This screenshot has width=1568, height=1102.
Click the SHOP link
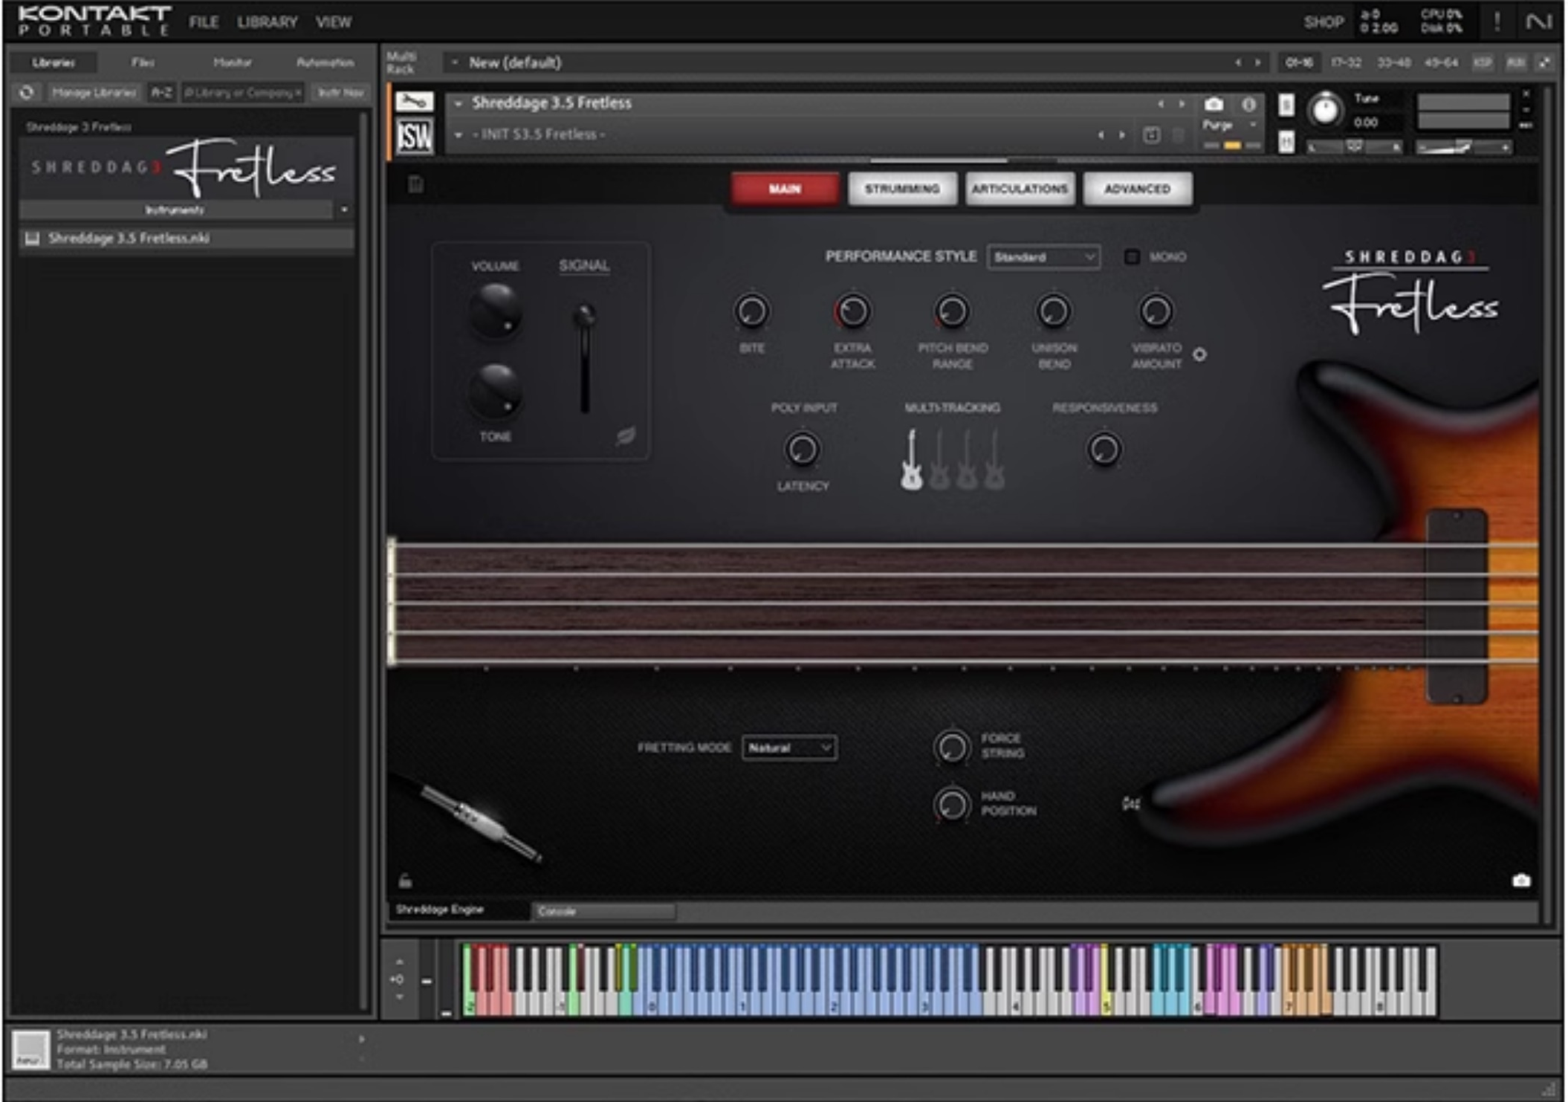(1323, 22)
